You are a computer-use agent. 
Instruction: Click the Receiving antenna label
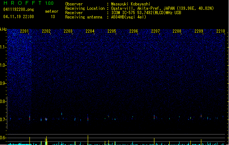84,17
